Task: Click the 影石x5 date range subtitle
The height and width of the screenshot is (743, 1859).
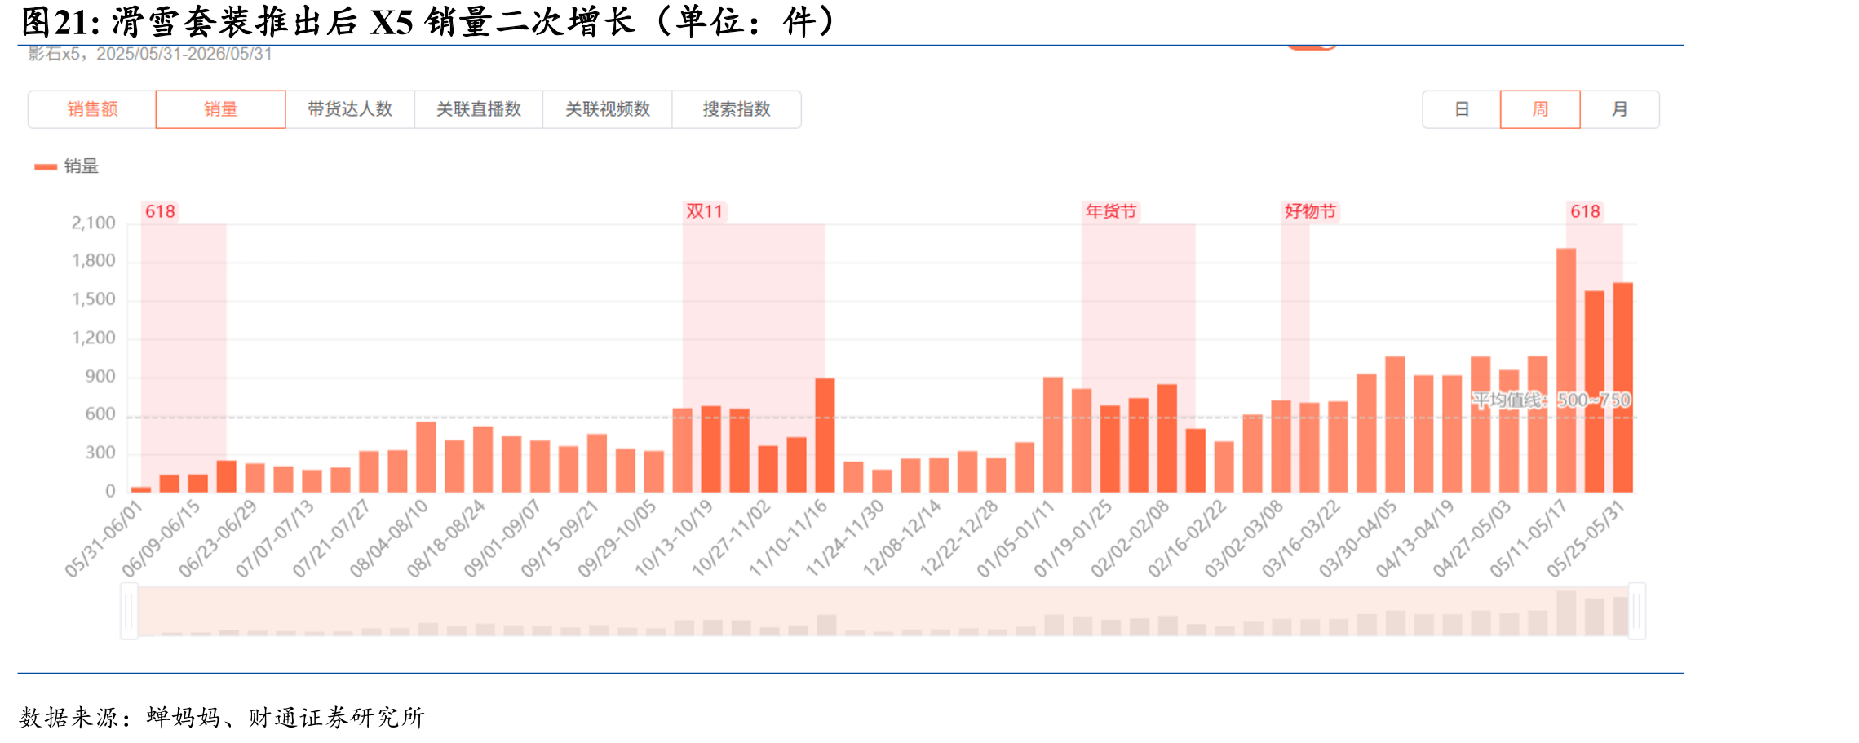Action: pos(150,55)
